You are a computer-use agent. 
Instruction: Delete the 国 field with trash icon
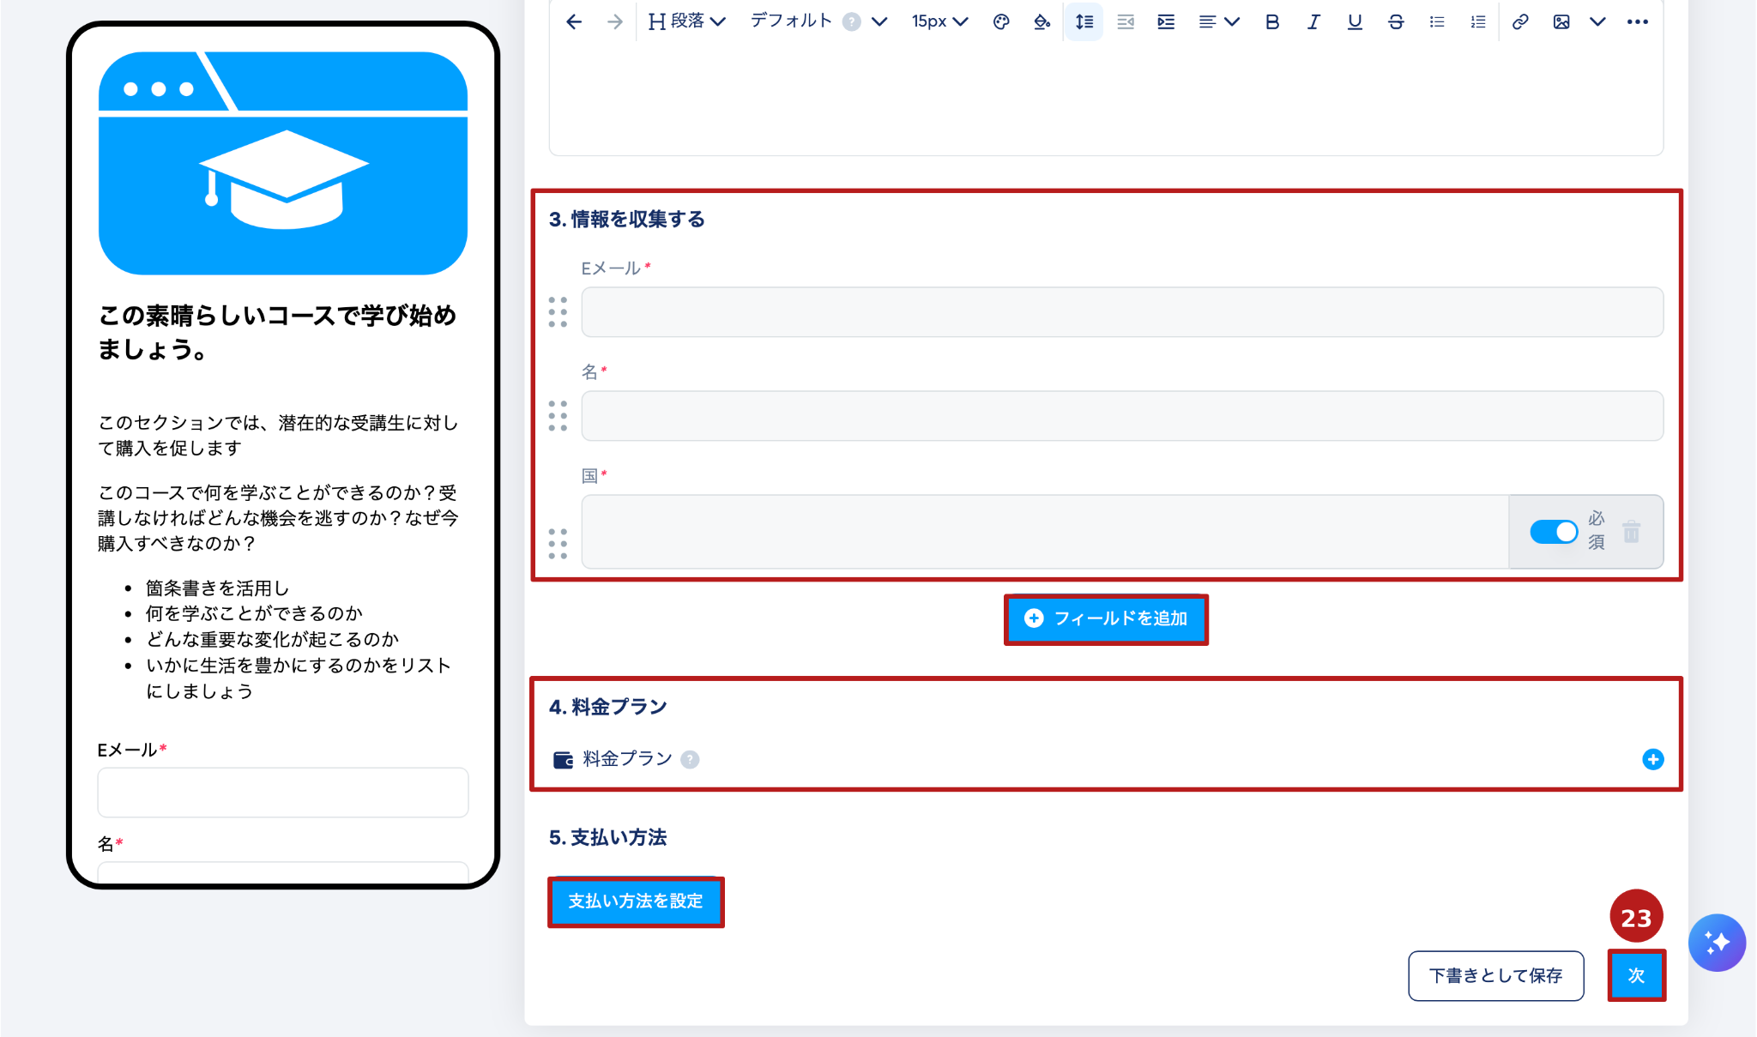pos(1632,532)
